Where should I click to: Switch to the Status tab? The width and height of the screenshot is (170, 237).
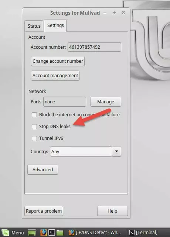click(x=34, y=26)
